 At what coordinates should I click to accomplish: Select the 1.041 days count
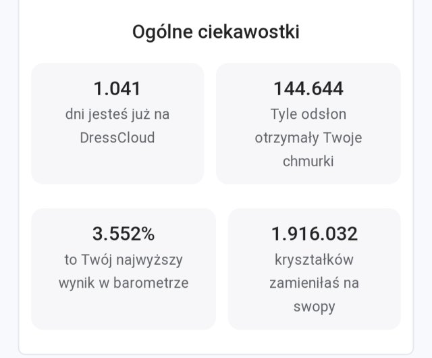(x=117, y=88)
